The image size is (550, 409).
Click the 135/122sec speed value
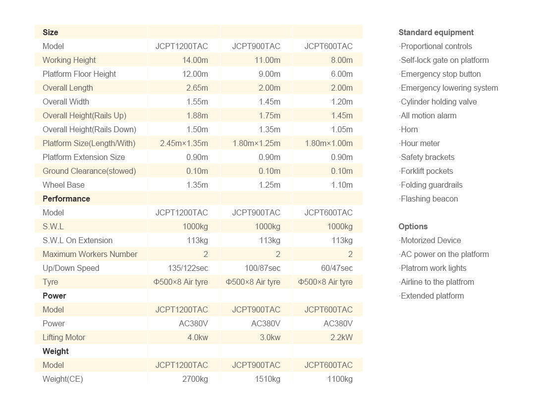pos(188,268)
